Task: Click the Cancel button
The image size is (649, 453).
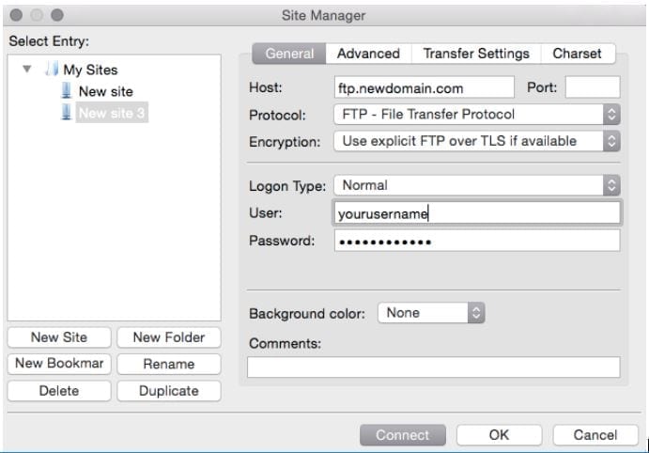Action: 595,435
